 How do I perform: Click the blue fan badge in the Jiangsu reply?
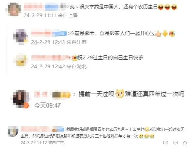coord(60,33)
